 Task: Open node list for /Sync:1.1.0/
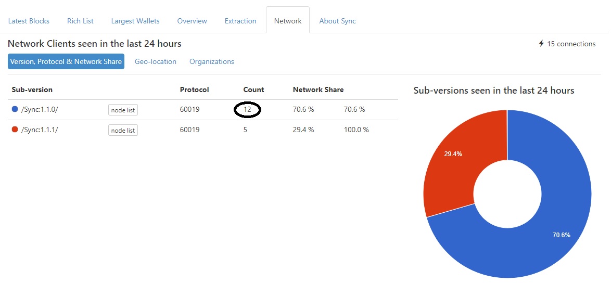(123, 110)
